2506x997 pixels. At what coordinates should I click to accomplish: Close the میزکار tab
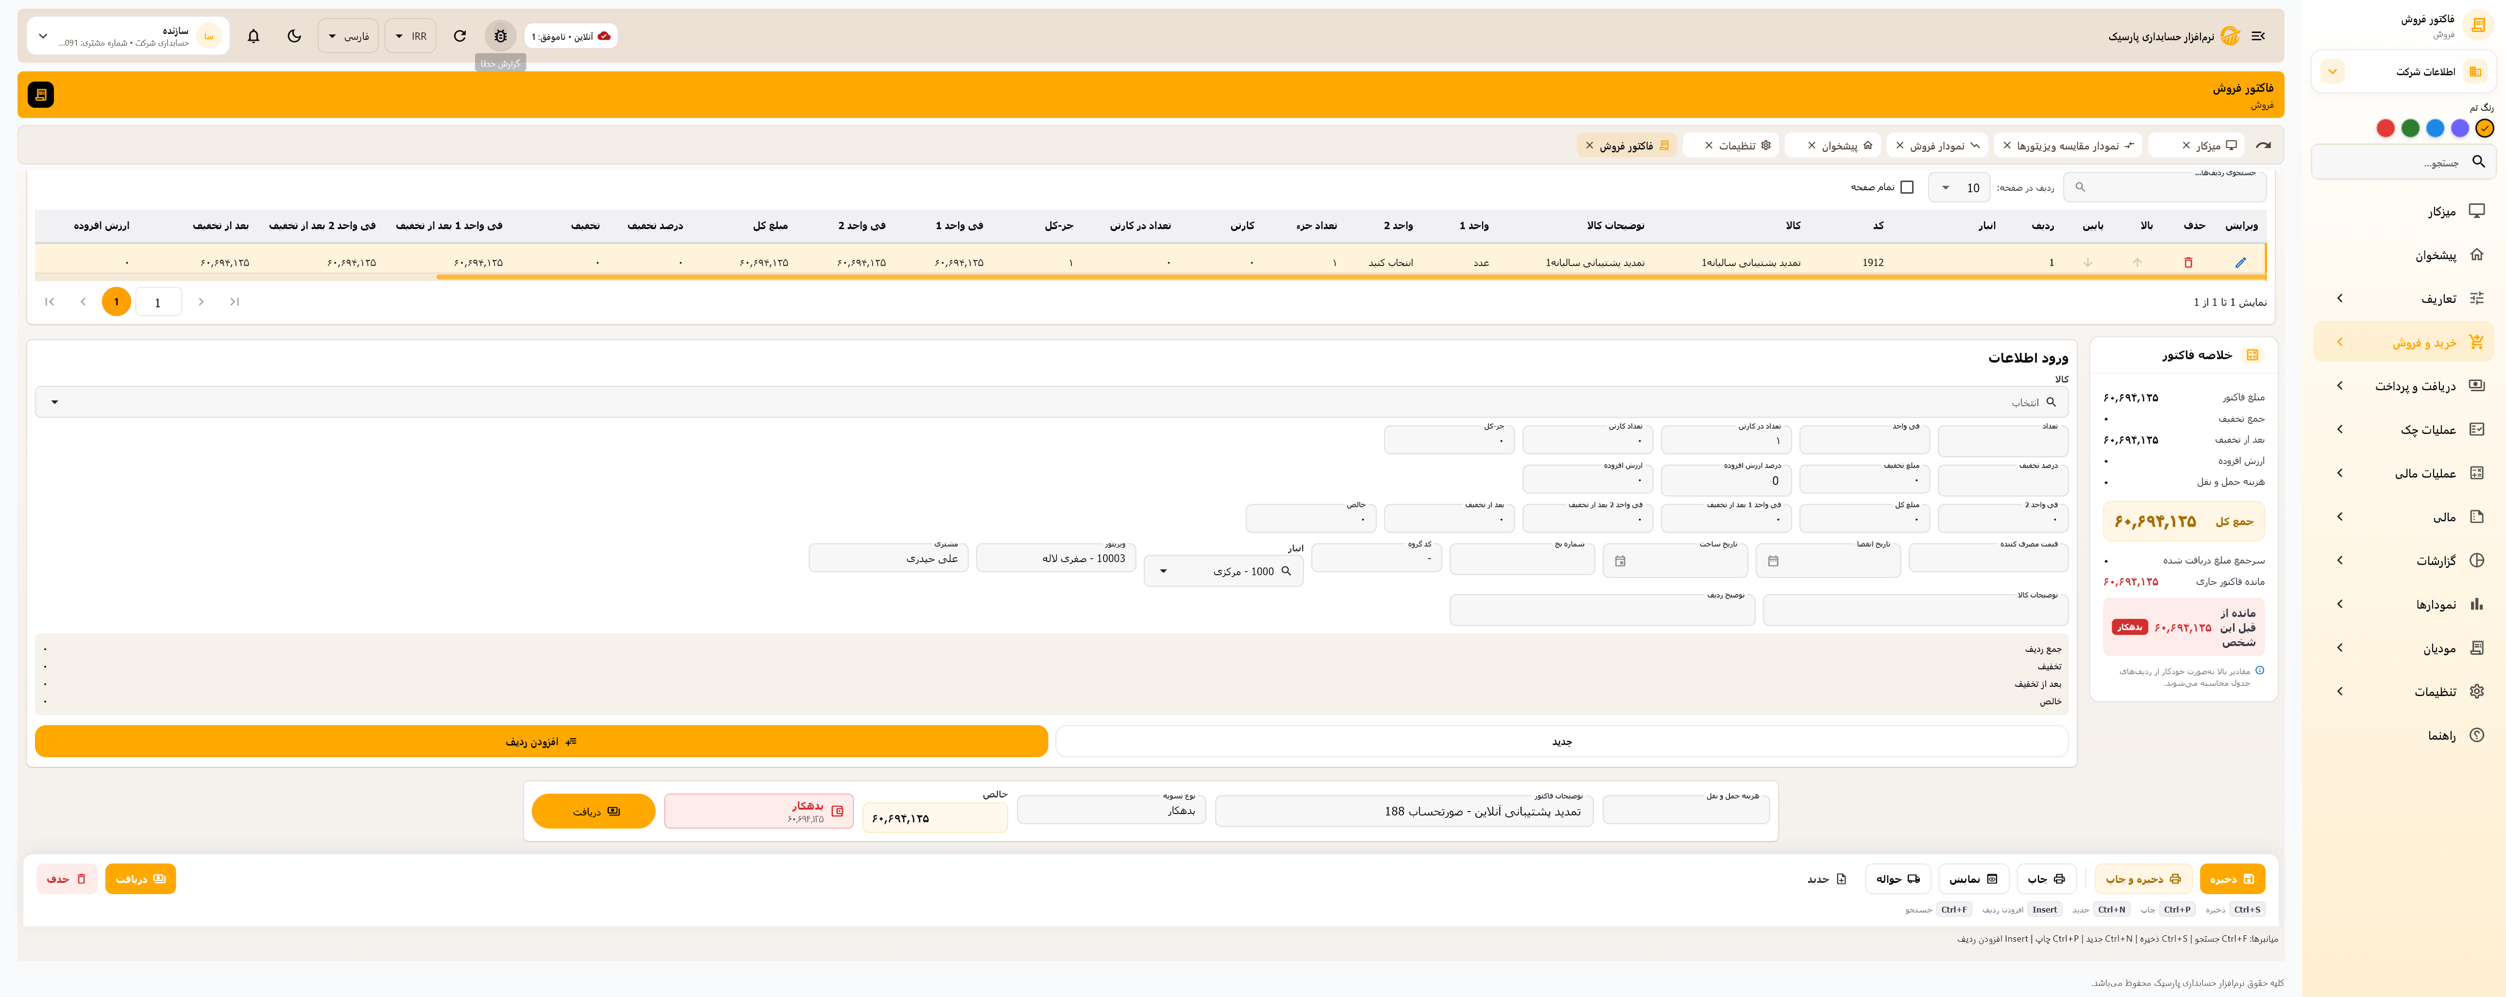tap(2186, 146)
